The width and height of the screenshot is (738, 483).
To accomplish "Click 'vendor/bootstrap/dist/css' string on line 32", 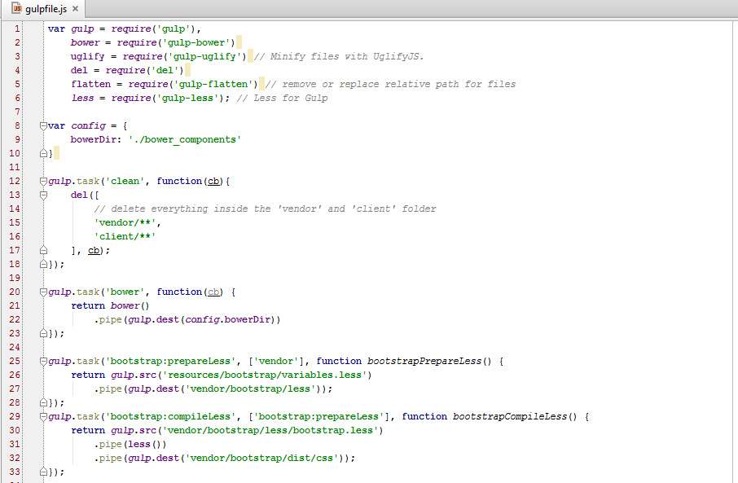I will (x=261, y=458).
